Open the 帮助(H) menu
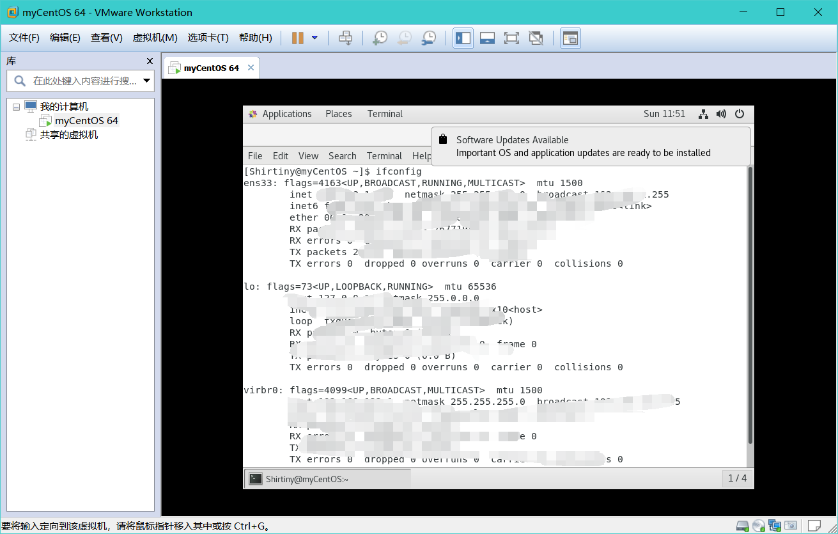 (x=256, y=38)
